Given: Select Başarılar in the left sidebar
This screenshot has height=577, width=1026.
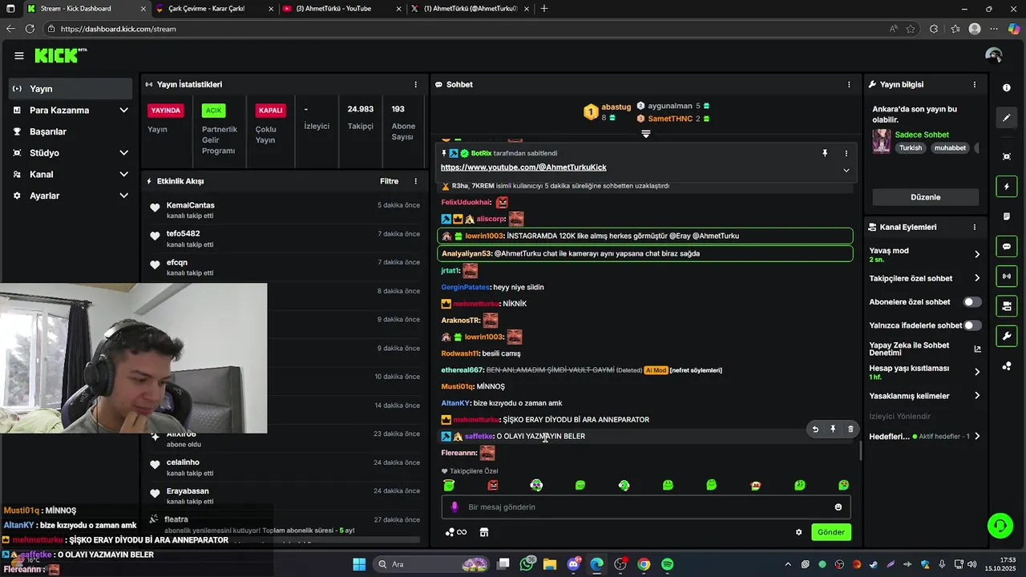Looking at the screenshot, I should [72, 131].
